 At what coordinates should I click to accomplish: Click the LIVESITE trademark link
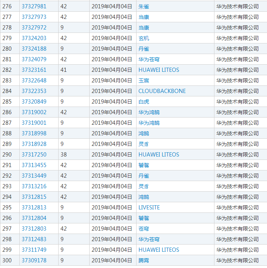click(149, 208)
